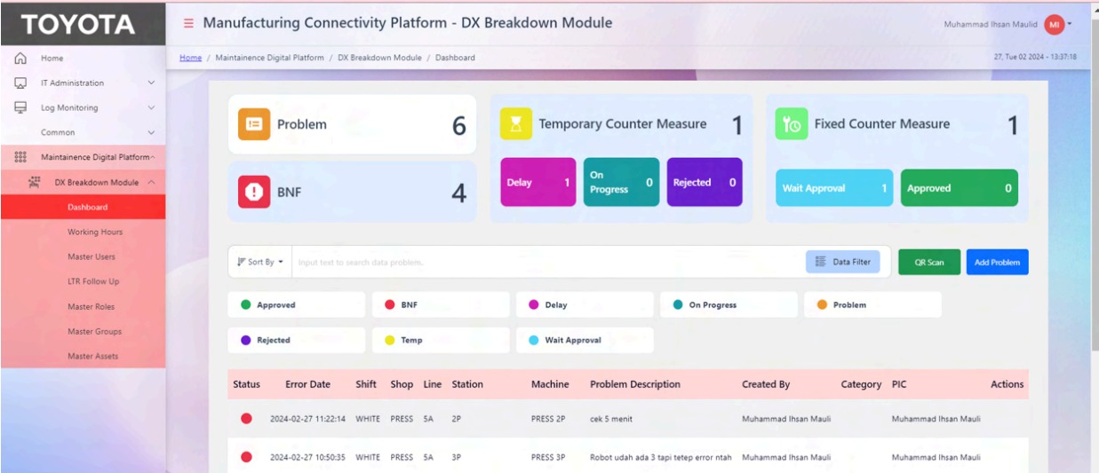
Task: Click the teal On Progress tile
Action: (x=621, y=182)
